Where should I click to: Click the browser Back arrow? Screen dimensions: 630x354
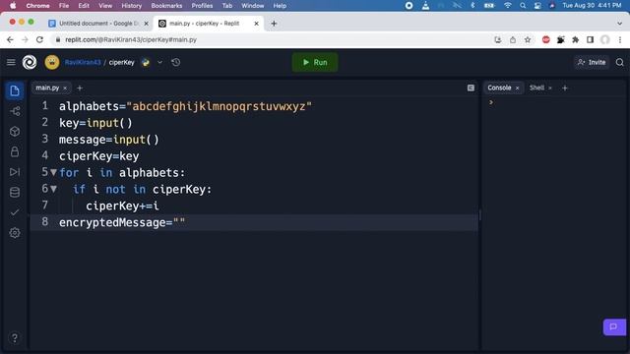click(10, 39)
